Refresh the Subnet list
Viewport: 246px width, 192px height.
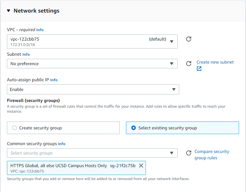pyautogui.click(x=189, y=64)
